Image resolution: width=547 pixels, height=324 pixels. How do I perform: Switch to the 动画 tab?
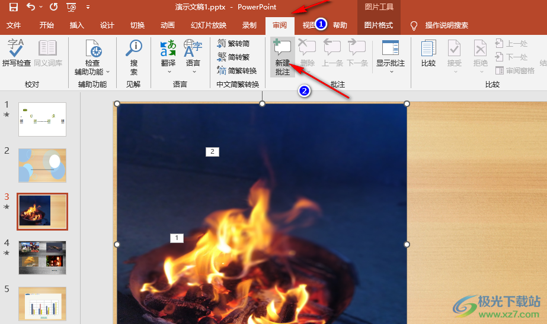(x=168, y=25)
